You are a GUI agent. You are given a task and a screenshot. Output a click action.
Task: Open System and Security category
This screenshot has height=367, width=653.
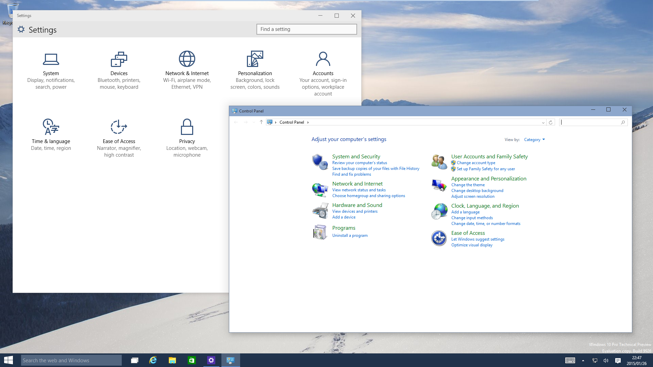click(x=356, y=156)
